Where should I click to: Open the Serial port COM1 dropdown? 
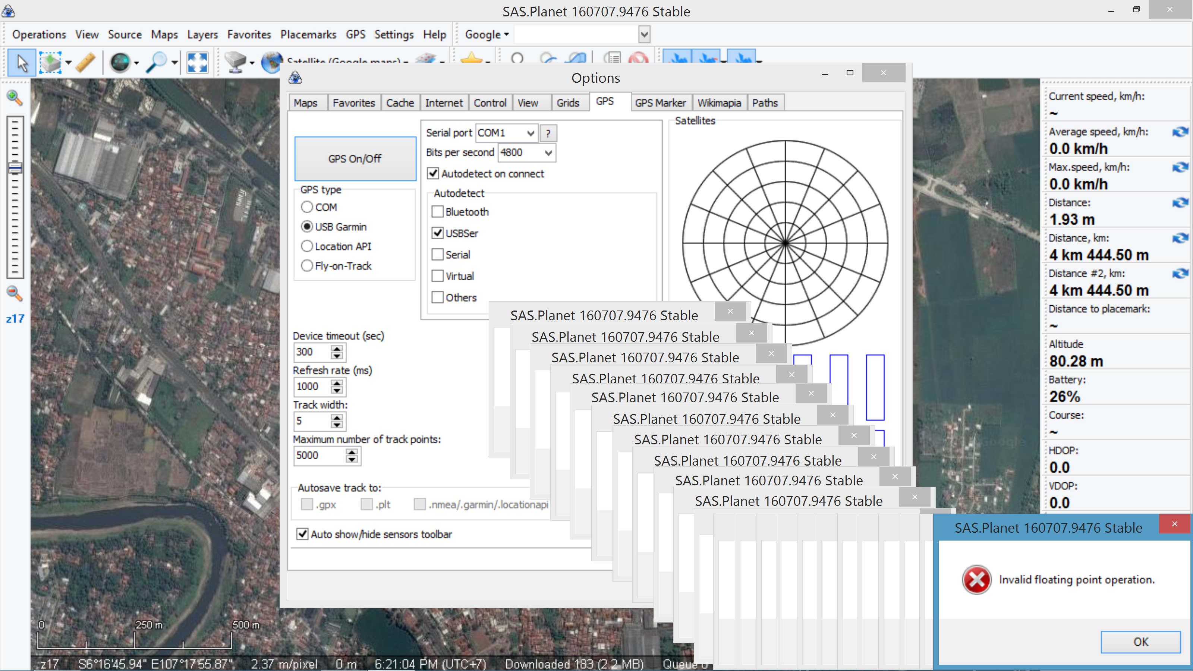(530, 133)
